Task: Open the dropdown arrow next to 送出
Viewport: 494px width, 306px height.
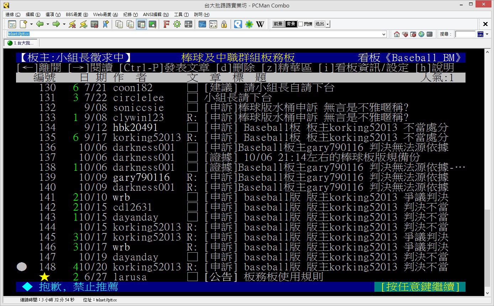Action: (x=328, y=24)
